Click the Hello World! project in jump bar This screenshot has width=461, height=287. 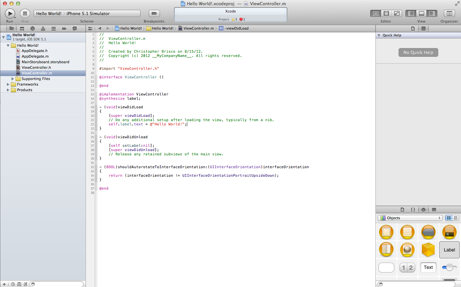128,28
